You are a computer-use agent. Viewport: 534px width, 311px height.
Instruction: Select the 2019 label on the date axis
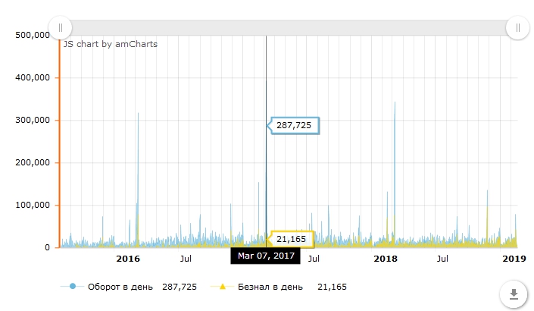point(514,259)
